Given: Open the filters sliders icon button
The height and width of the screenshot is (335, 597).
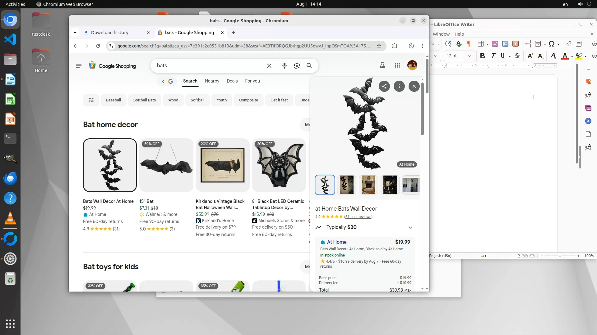Looking at the screenshot, I should pos(91,100).
